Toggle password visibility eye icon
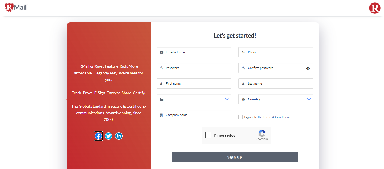The width and height of the screenshot is (384, 169). 308,68
